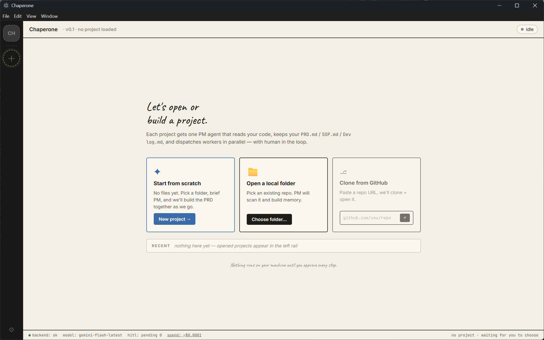Open the File menu
The height and width of the screenshot is (340, 544).
click(6, 16)
